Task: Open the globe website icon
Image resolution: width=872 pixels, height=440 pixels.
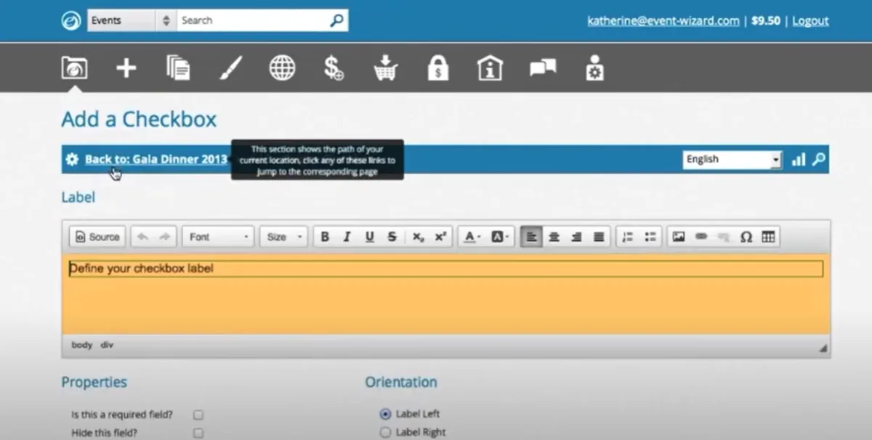Action: [x=282, y=68]
